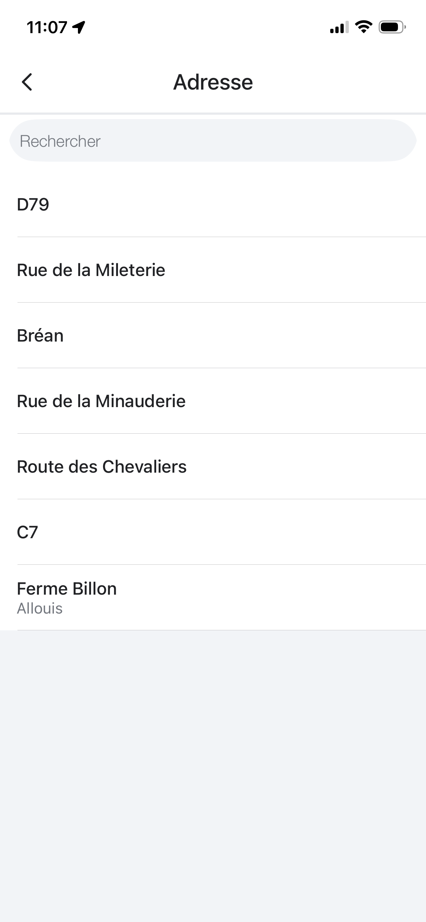Tap the Wi-Fi status icon

(x=363, y=27)
